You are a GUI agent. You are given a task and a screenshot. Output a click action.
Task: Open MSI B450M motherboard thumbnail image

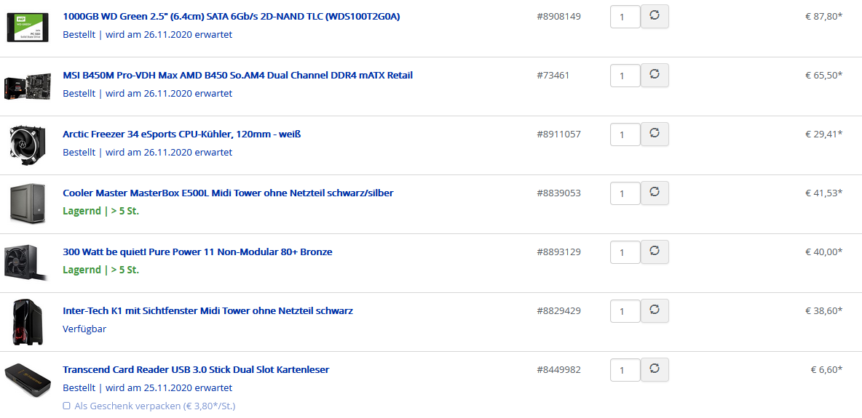(28, 86)
